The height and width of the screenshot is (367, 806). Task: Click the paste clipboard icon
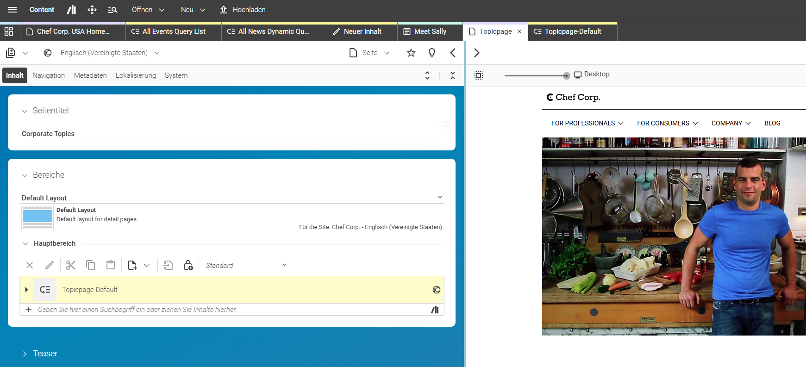[111, 265]
